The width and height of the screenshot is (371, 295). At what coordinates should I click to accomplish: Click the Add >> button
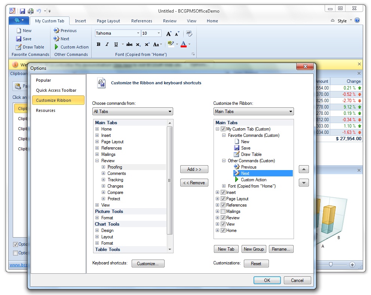pyautogui.click(x=194, y=169)
